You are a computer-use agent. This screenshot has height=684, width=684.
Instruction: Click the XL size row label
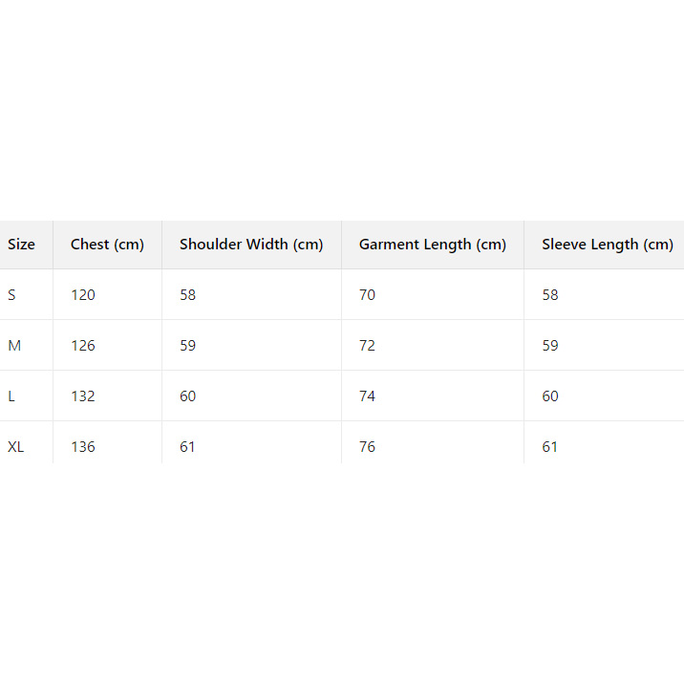pyautogui.click(x=16, y=447)
